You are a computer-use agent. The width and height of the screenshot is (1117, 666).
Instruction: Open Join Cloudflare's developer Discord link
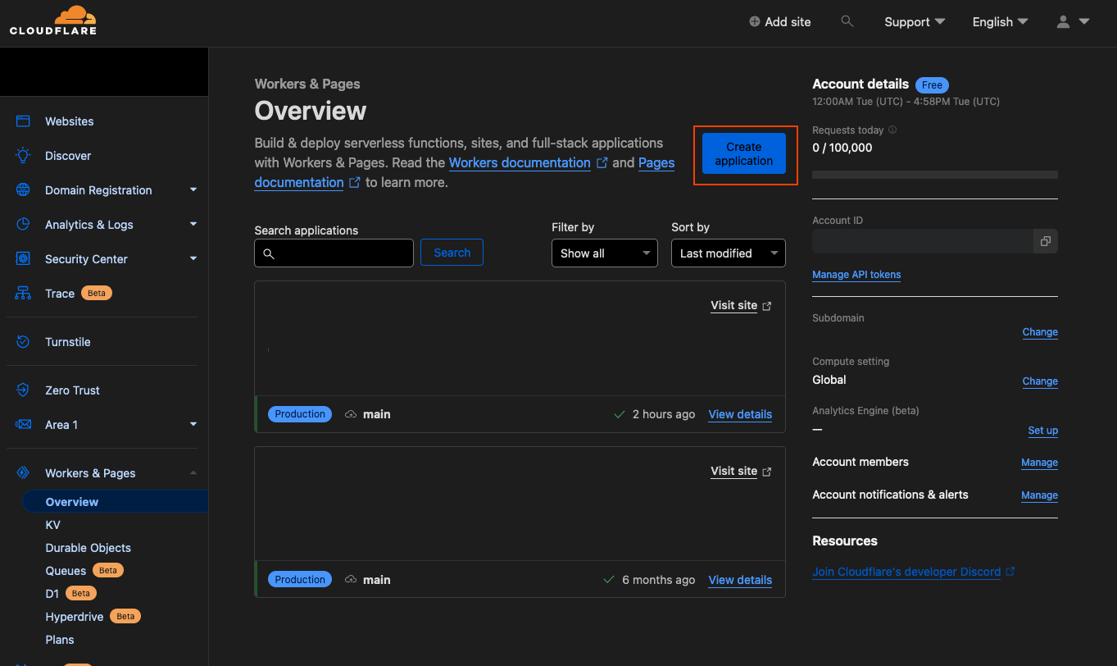click(906, 572)
